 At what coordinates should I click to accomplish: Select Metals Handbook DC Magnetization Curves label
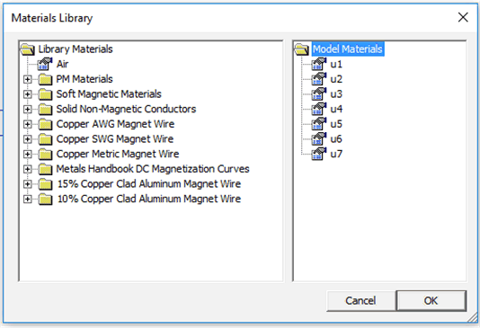(x=153, y=169)
